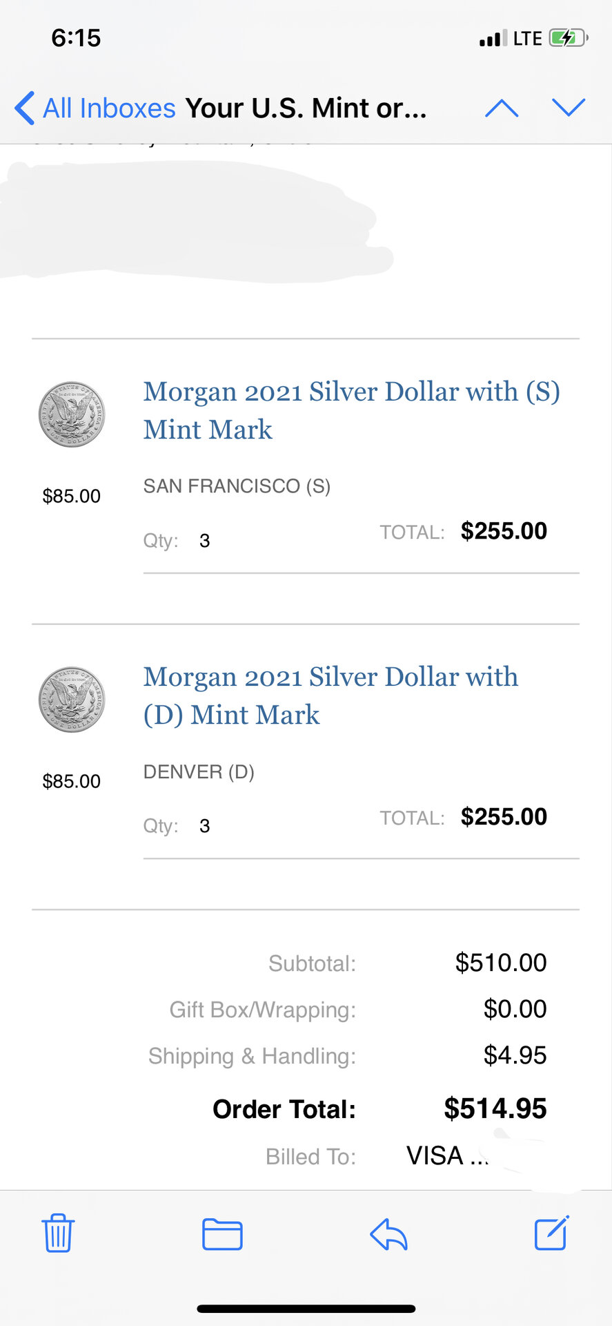Go to next message with down arrow
This screenshot has width=612, height=1326.
[569, 108]
